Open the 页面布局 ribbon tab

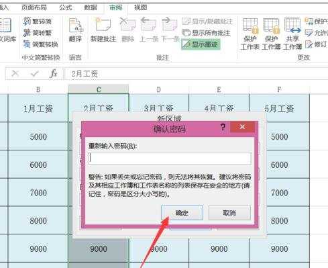[34, 7]
